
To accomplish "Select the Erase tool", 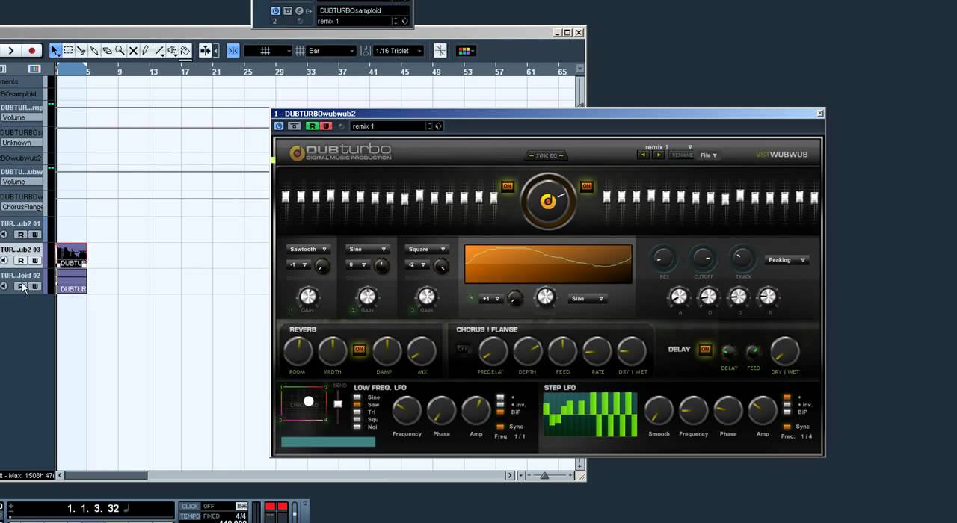I will coord(107,51).
